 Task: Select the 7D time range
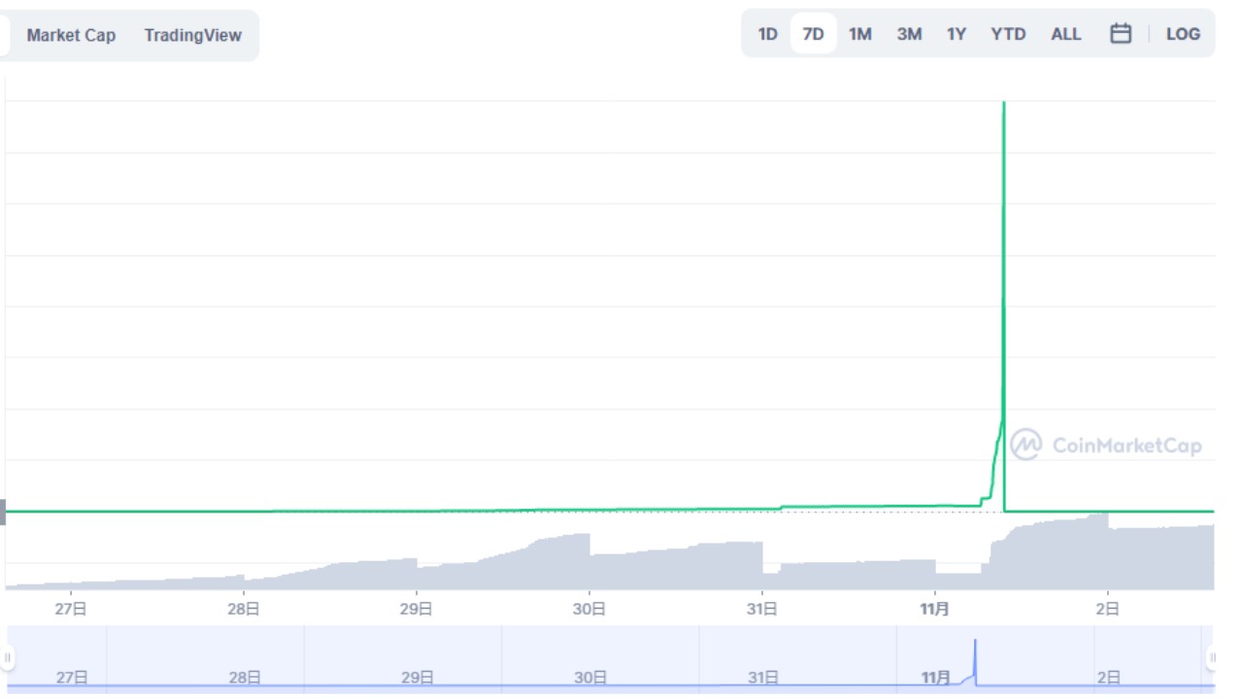pyautogui.click(x=813, y=34)
